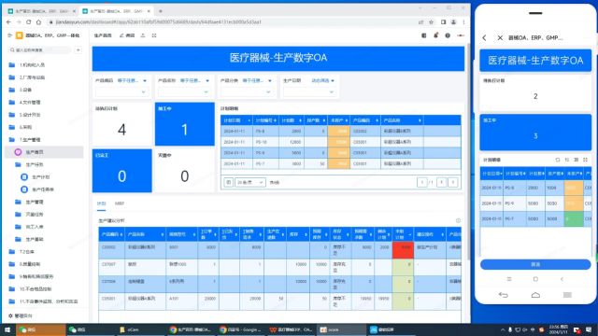
Task: Click the PS-10 cell in 计划明细 table
Action: 265,142
